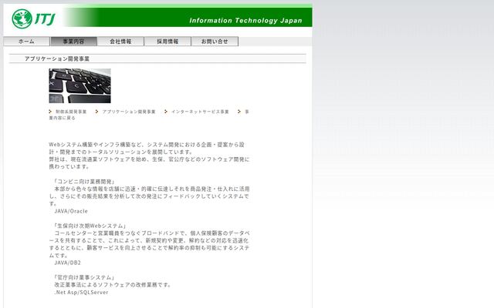This screenshot has height=308, width=494.
Task: Go to the 会社情報 tab
Action: point(120,42)
